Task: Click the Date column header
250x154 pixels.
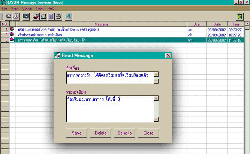Action: pyautogui.click(x=217, y=24)
